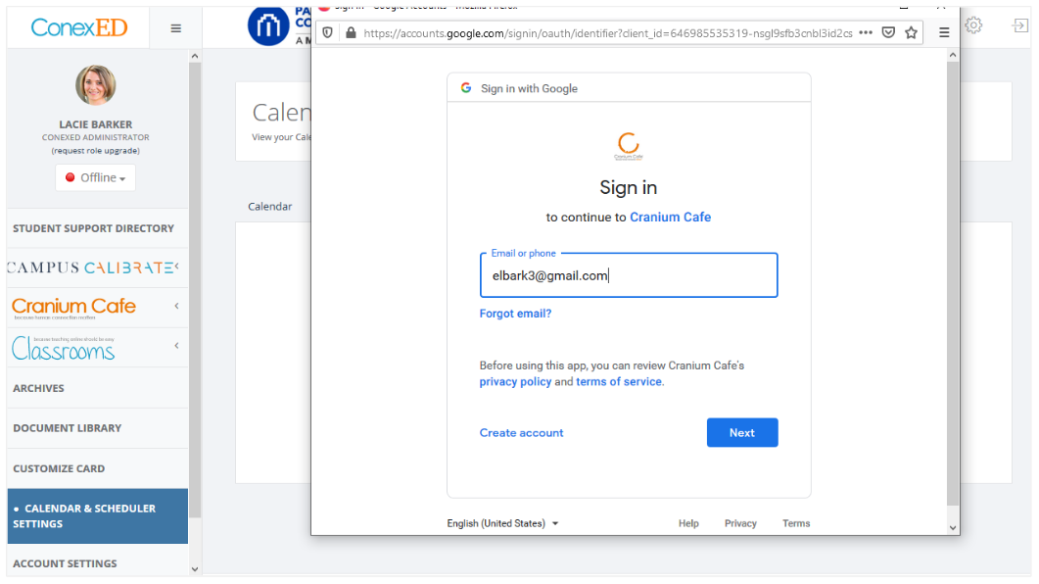Screen dimensions: 1039x584
Task: Click Lacie Barker's profile photo
Action: [x=96, y=85]
